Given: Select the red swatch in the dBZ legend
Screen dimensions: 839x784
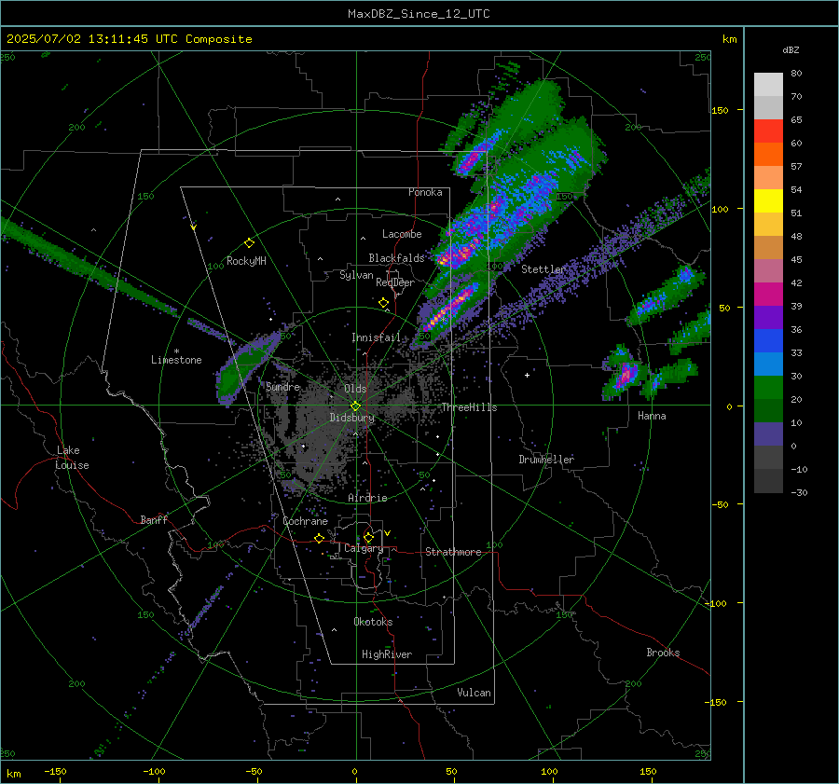Looking at the screenshot, I should pos(768,131).
